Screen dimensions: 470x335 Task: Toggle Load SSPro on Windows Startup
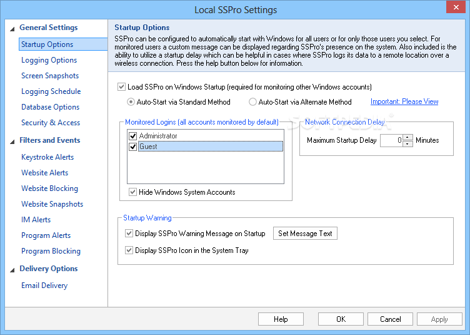point(121,87)
